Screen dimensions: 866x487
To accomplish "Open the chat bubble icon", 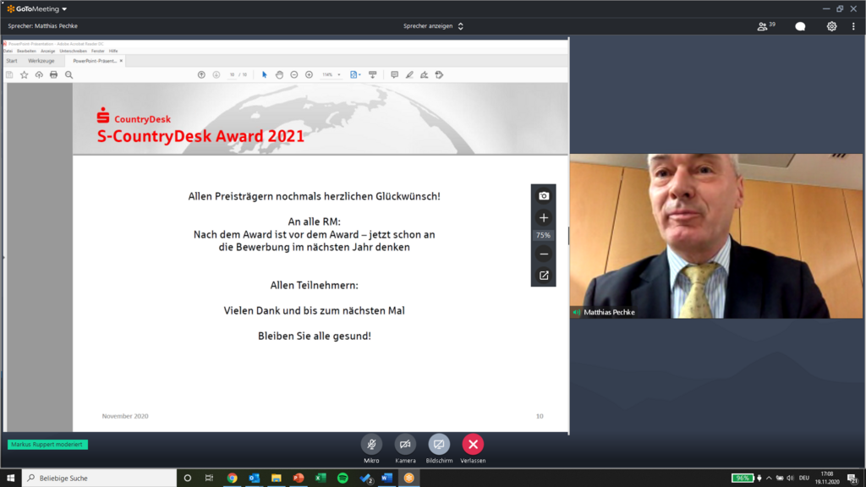I will (800, 26).
